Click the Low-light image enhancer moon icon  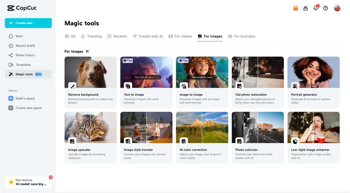click(295, 141)
